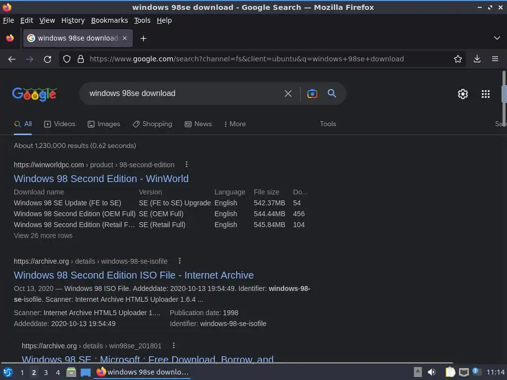Switch to workspace 4
Image resolution: width=507 pixels, height=380 pixels.
(x=58, y=373)
